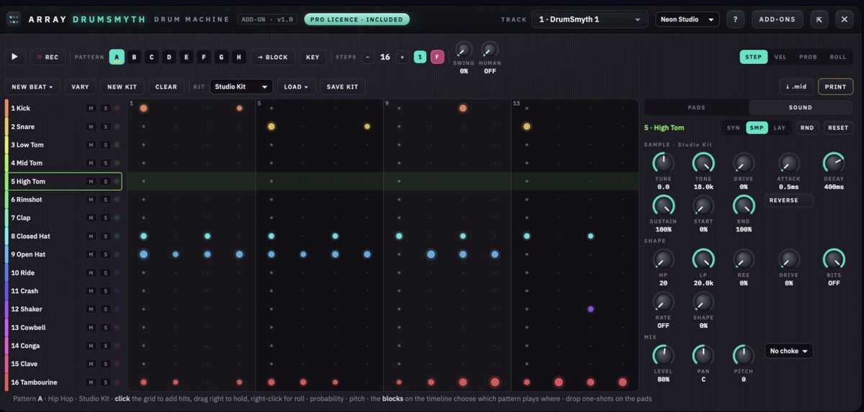Mute the Kick track
This screenshot has height=412, width=864.
click(x=91, y=108)
